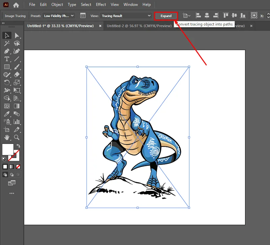Image resolution: width=270 pixels, height=245 pixels.
Task: Swap fill and stroke colors
Action: (x=18, y=146)
